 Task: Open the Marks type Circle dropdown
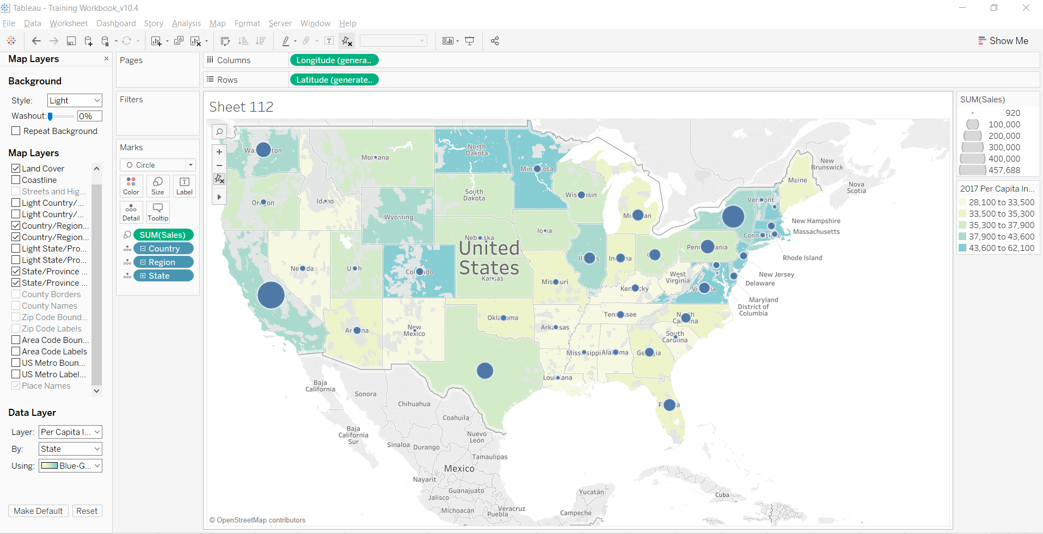pyautogui.click(x=158, y=165)
